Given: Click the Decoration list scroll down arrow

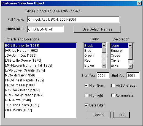Looking at the screenshot, I should click(130, 66).
